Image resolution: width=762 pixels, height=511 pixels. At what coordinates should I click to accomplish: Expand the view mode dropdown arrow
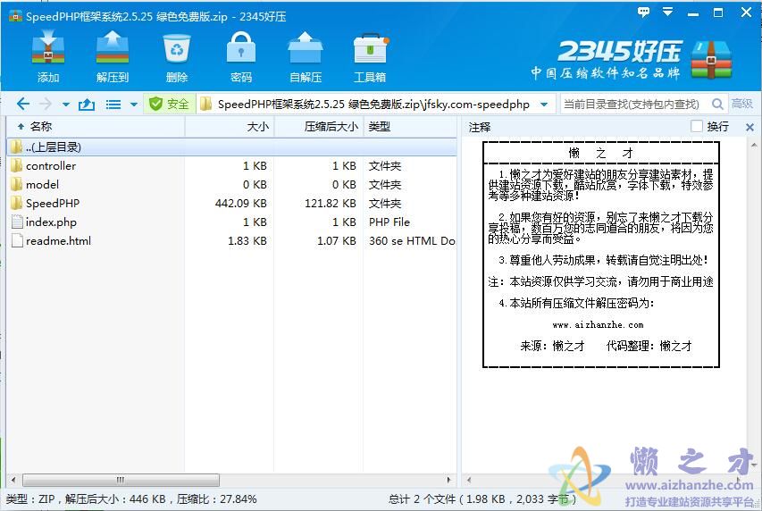134,104
